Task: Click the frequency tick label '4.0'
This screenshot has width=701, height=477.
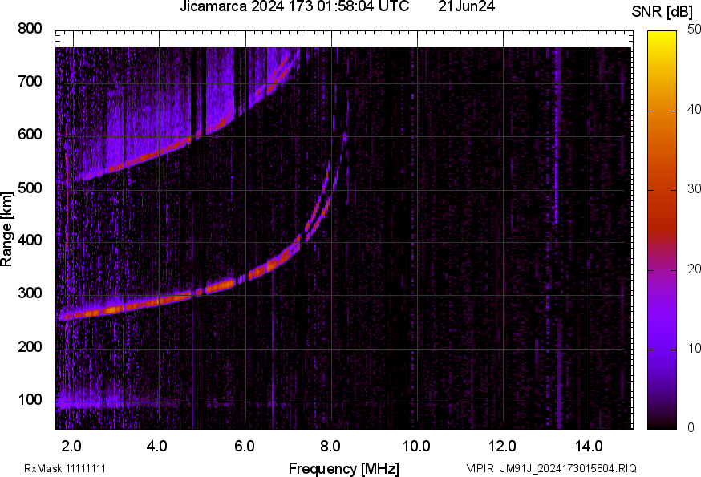Action: [x=157, y=447]
